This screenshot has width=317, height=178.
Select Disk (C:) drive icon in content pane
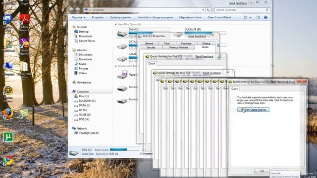[122, 34]
